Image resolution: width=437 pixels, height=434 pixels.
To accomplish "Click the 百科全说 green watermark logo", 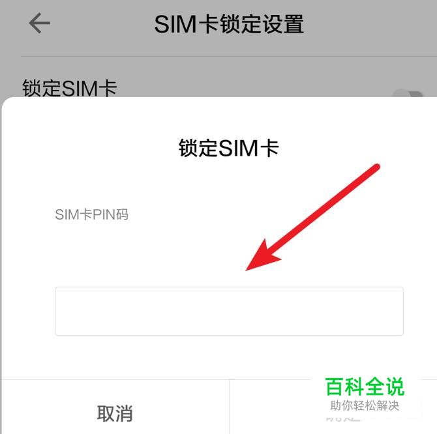I will [x=365, y=386].
